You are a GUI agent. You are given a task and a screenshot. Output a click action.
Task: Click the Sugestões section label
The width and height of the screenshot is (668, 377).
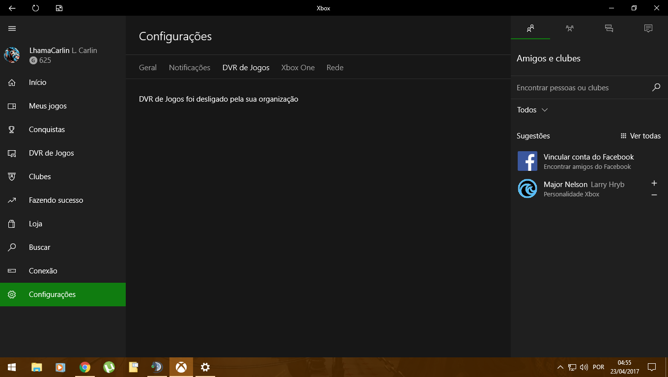[533, 136]
